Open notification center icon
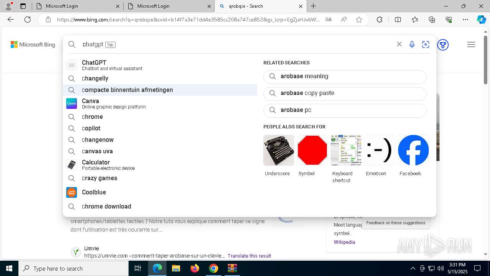Image resolution: width=490 pixels, height=276 pixels. tap(477, 268)
